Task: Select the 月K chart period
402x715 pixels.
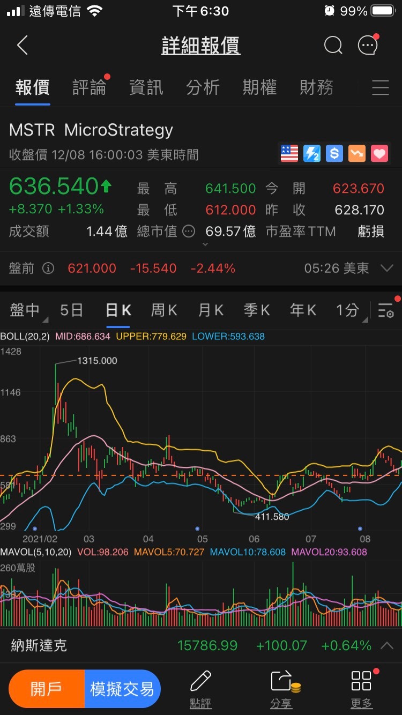Action: click(x=211, y=310)
